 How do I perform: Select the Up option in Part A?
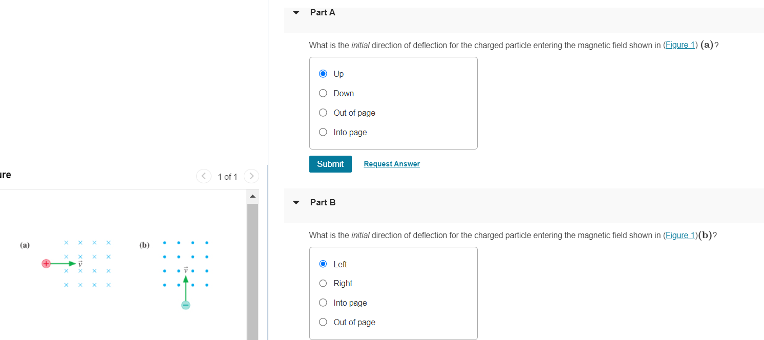pyautogui.click(x=323, y=73)
